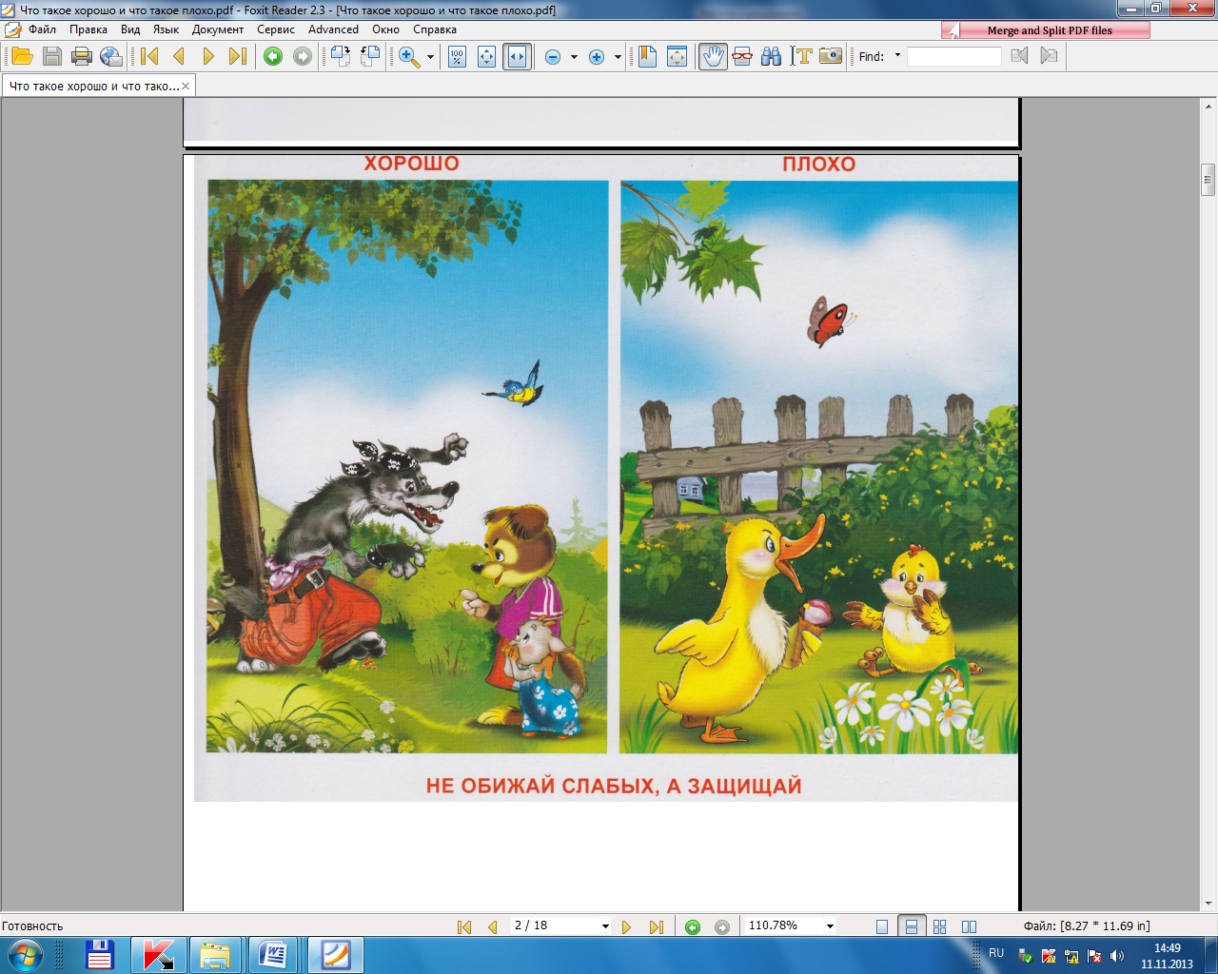Image resolution: width=1218 pixels, height=974 pixels.
Task: Open the Правка menu
Action: point(88,29)
